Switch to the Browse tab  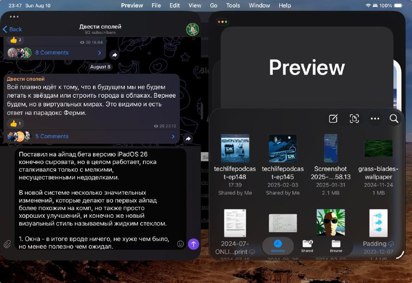pos(336,247)
